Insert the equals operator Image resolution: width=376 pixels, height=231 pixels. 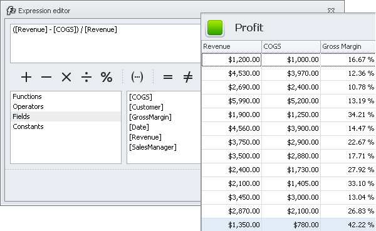pos(168,77)
